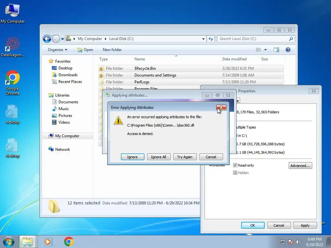Sort by the Size column header
Screen dimensions: 331x248
coord(271,59)
